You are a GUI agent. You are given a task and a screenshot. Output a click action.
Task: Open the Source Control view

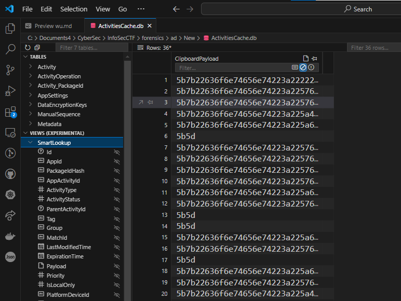10,70
